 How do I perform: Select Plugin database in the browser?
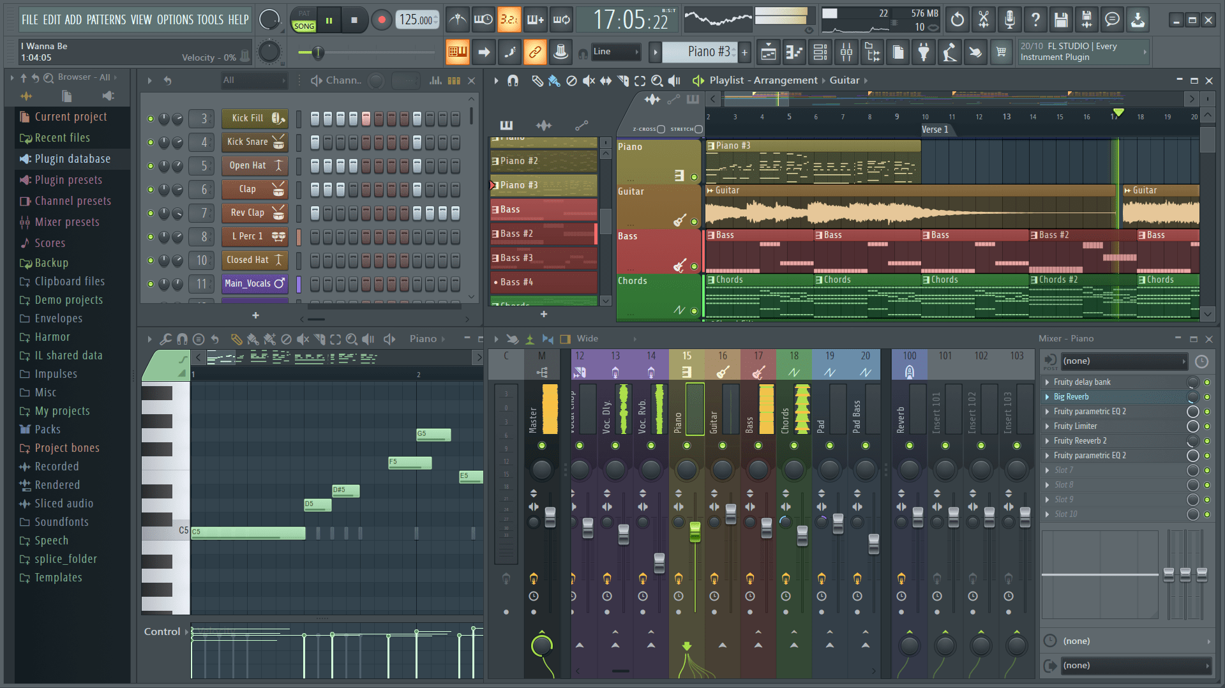69,158
